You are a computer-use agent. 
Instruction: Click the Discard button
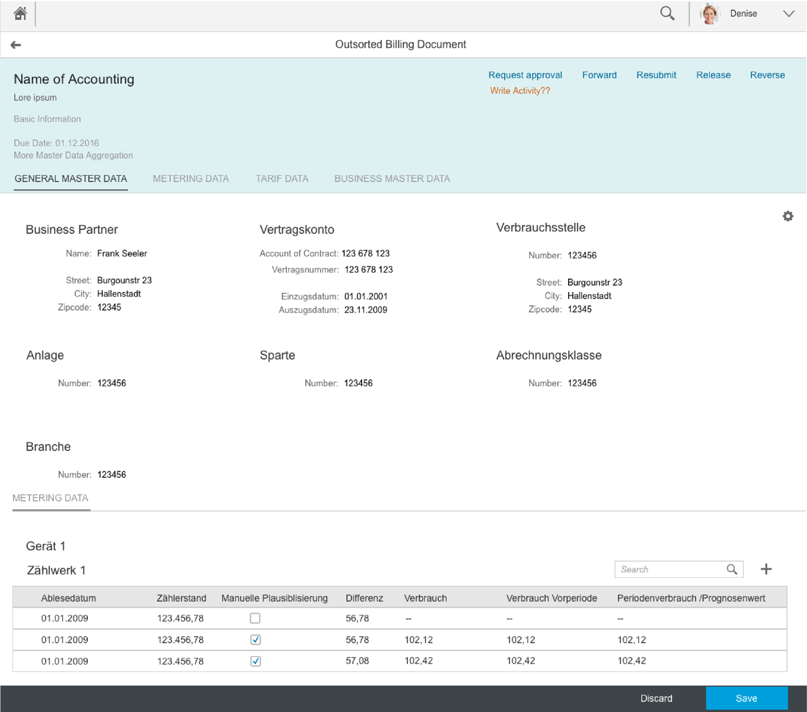(656, 699)
